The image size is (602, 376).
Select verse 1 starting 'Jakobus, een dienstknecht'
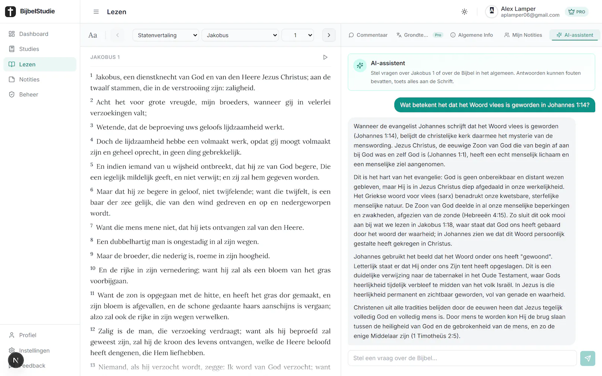(210, 82)
